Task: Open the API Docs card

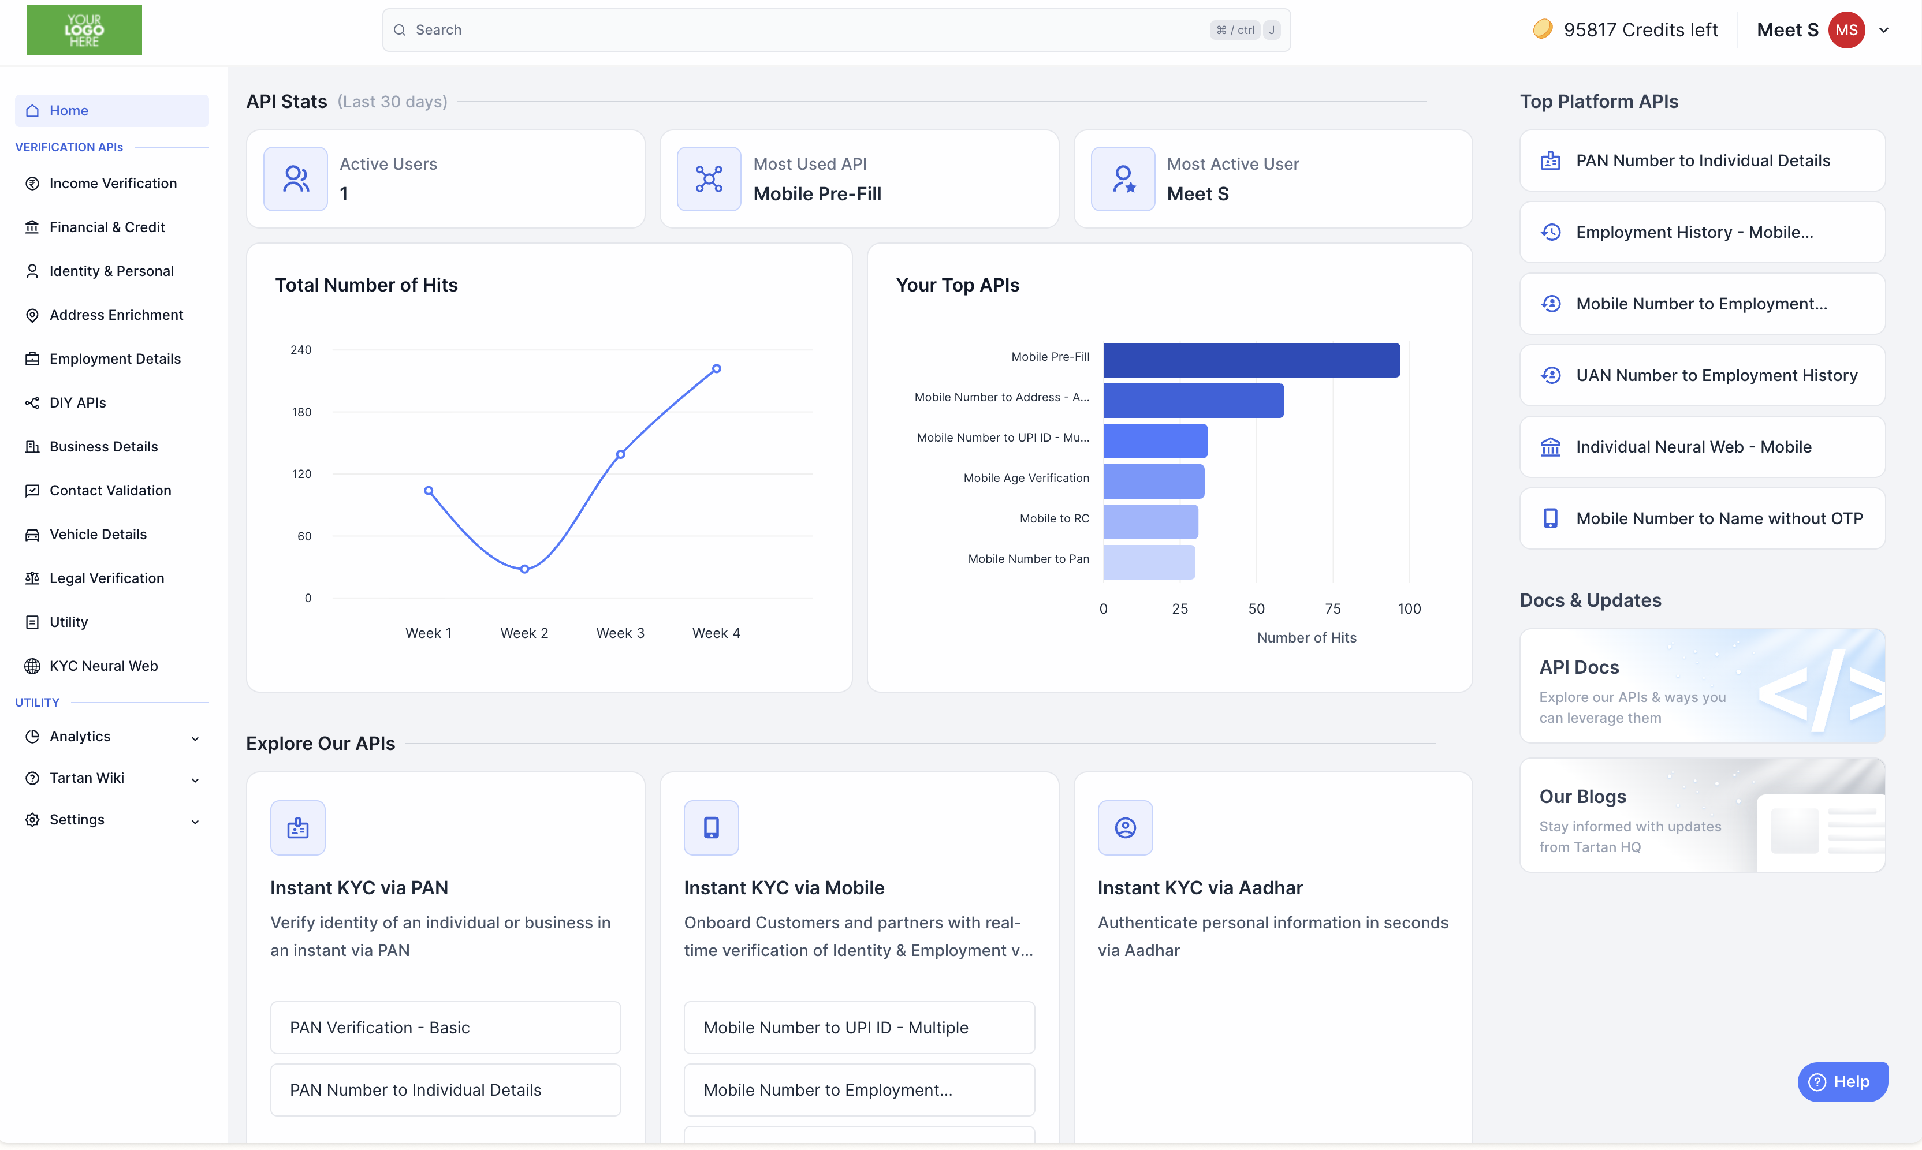Action: click(1702, 686)
